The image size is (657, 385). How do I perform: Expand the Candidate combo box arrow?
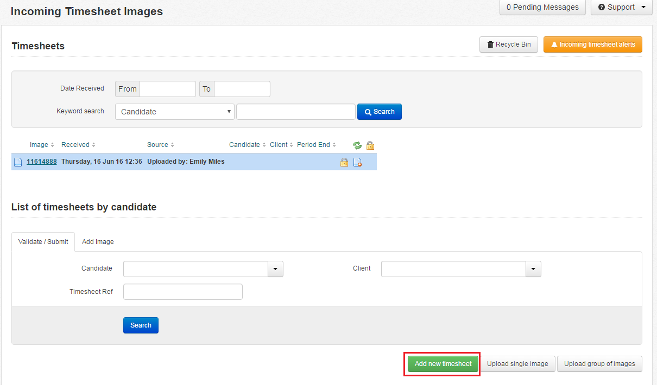[x=275, y=269]
